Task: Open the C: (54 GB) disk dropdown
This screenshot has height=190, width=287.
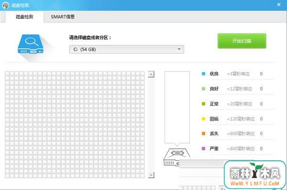Action: point(126,49)
